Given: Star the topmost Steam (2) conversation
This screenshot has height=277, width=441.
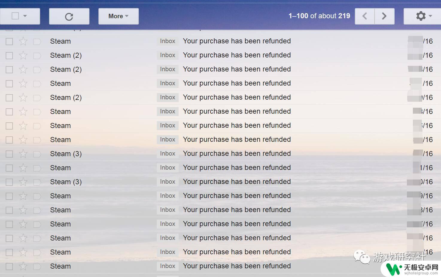Looking at the screenshot, I should pos(23,55).
